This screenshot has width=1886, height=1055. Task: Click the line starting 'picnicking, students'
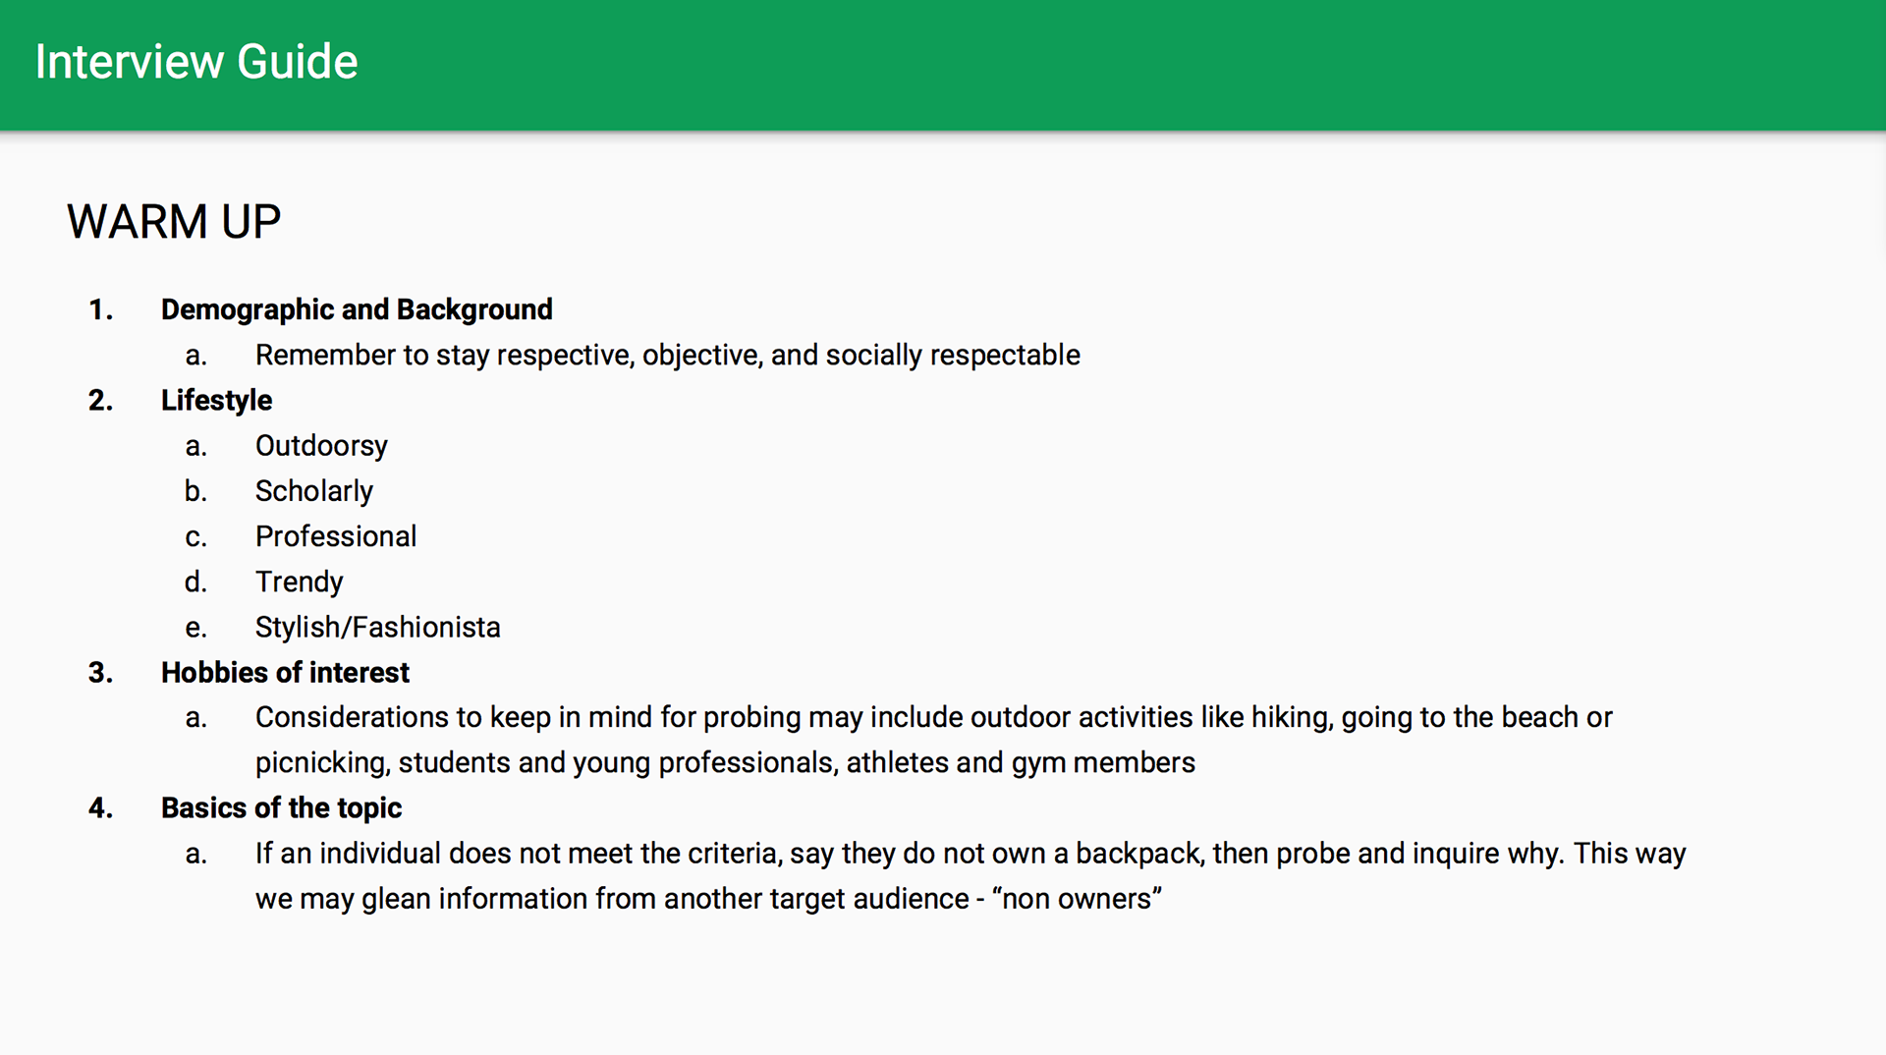725,763
